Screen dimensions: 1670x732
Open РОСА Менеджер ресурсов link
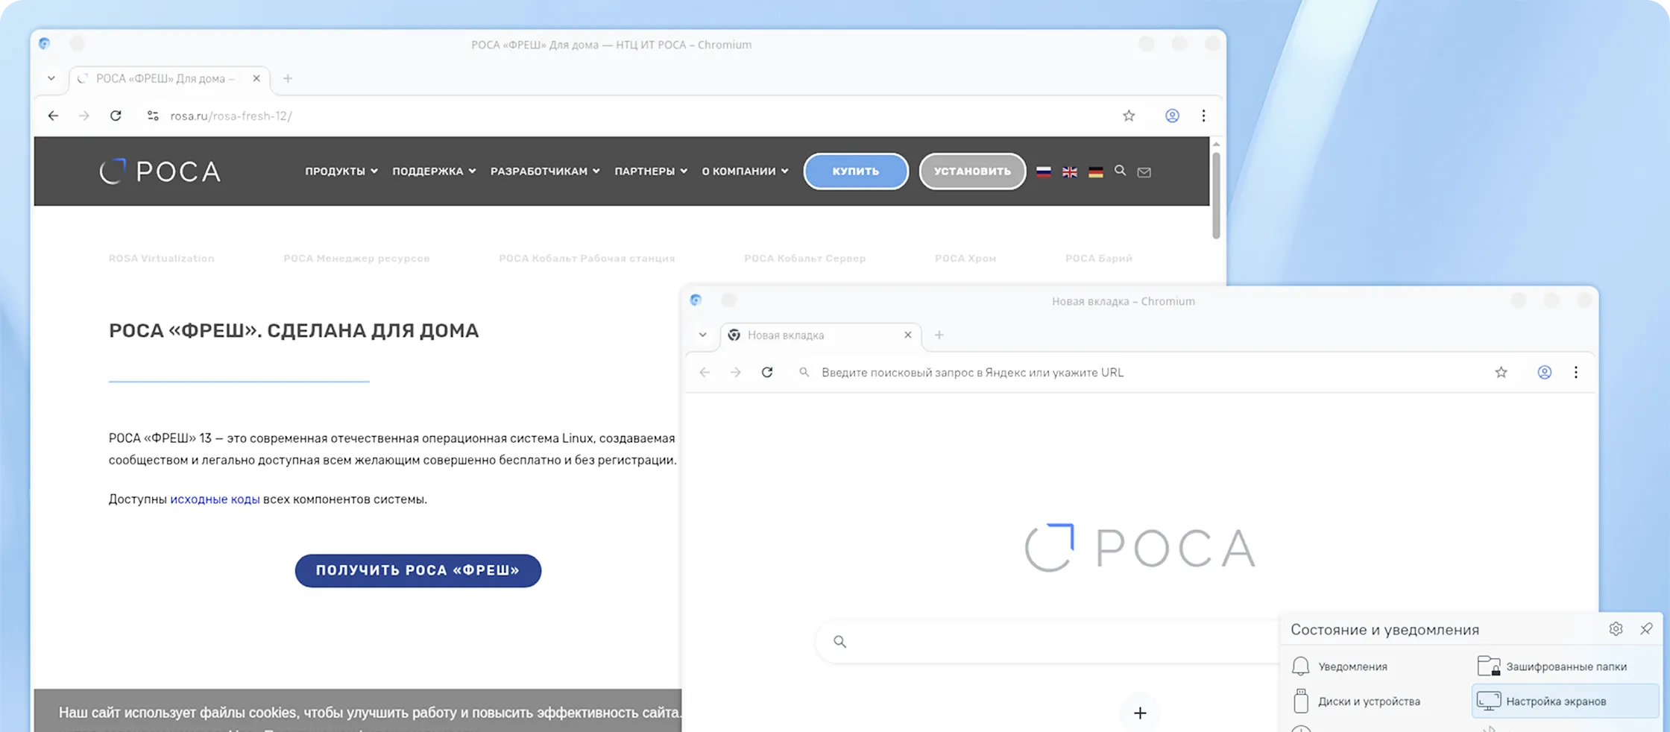pyautogui.click(x=356, y=259)
